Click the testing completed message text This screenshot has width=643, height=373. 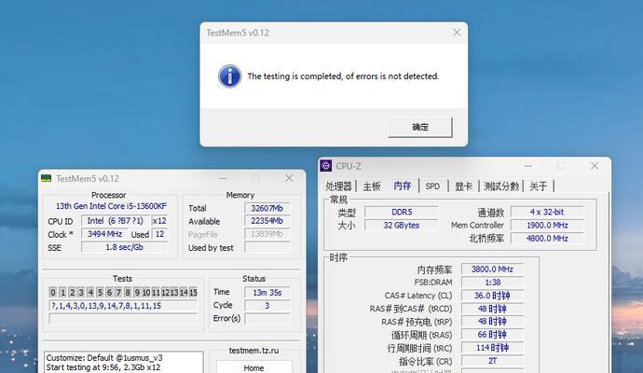coord(343,76)
